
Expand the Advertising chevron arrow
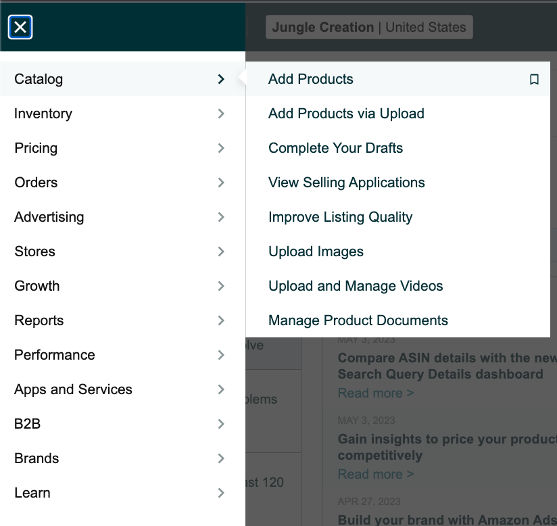click(x=221, y=217)
